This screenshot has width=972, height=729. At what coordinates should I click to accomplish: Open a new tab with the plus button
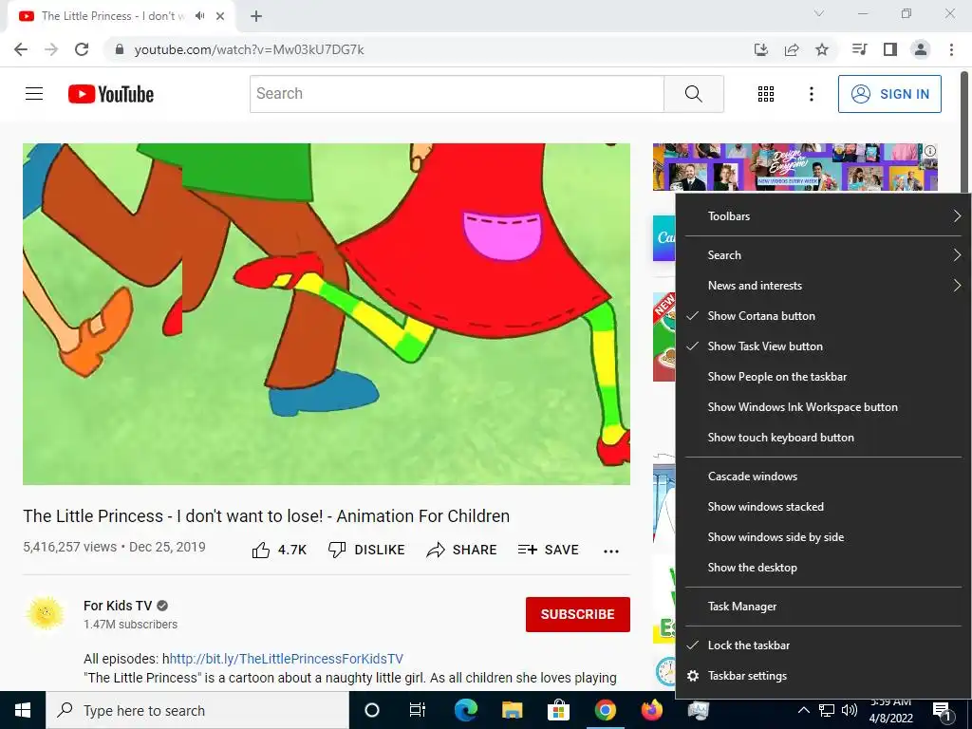point(256,16)
